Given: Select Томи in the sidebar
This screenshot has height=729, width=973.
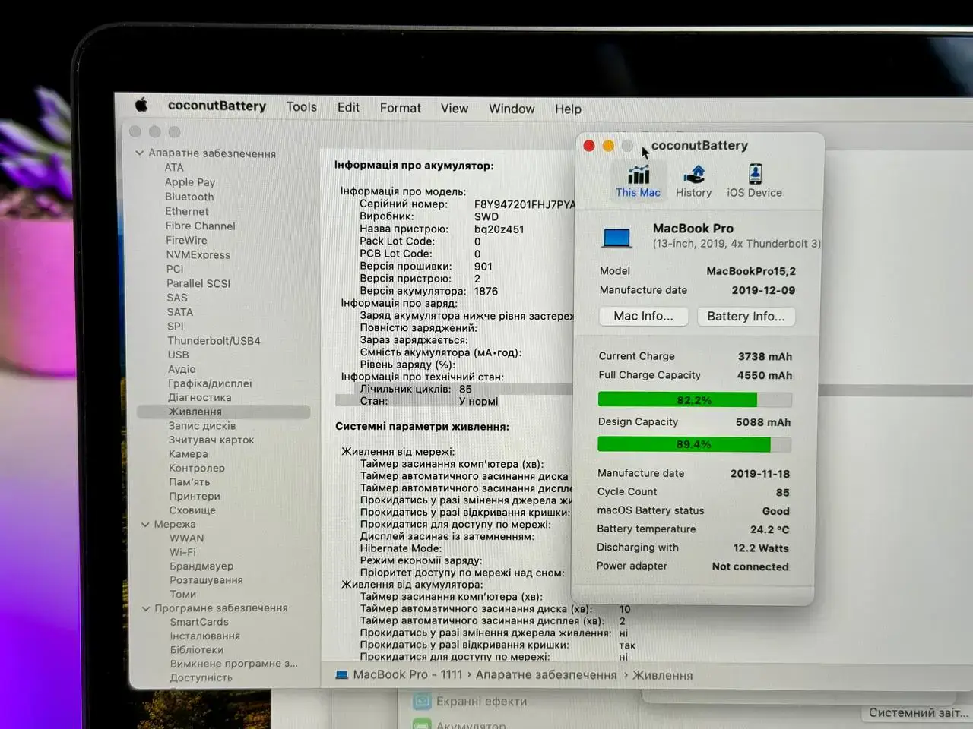Looking at the screenshot, I should [x=183, y=595].
